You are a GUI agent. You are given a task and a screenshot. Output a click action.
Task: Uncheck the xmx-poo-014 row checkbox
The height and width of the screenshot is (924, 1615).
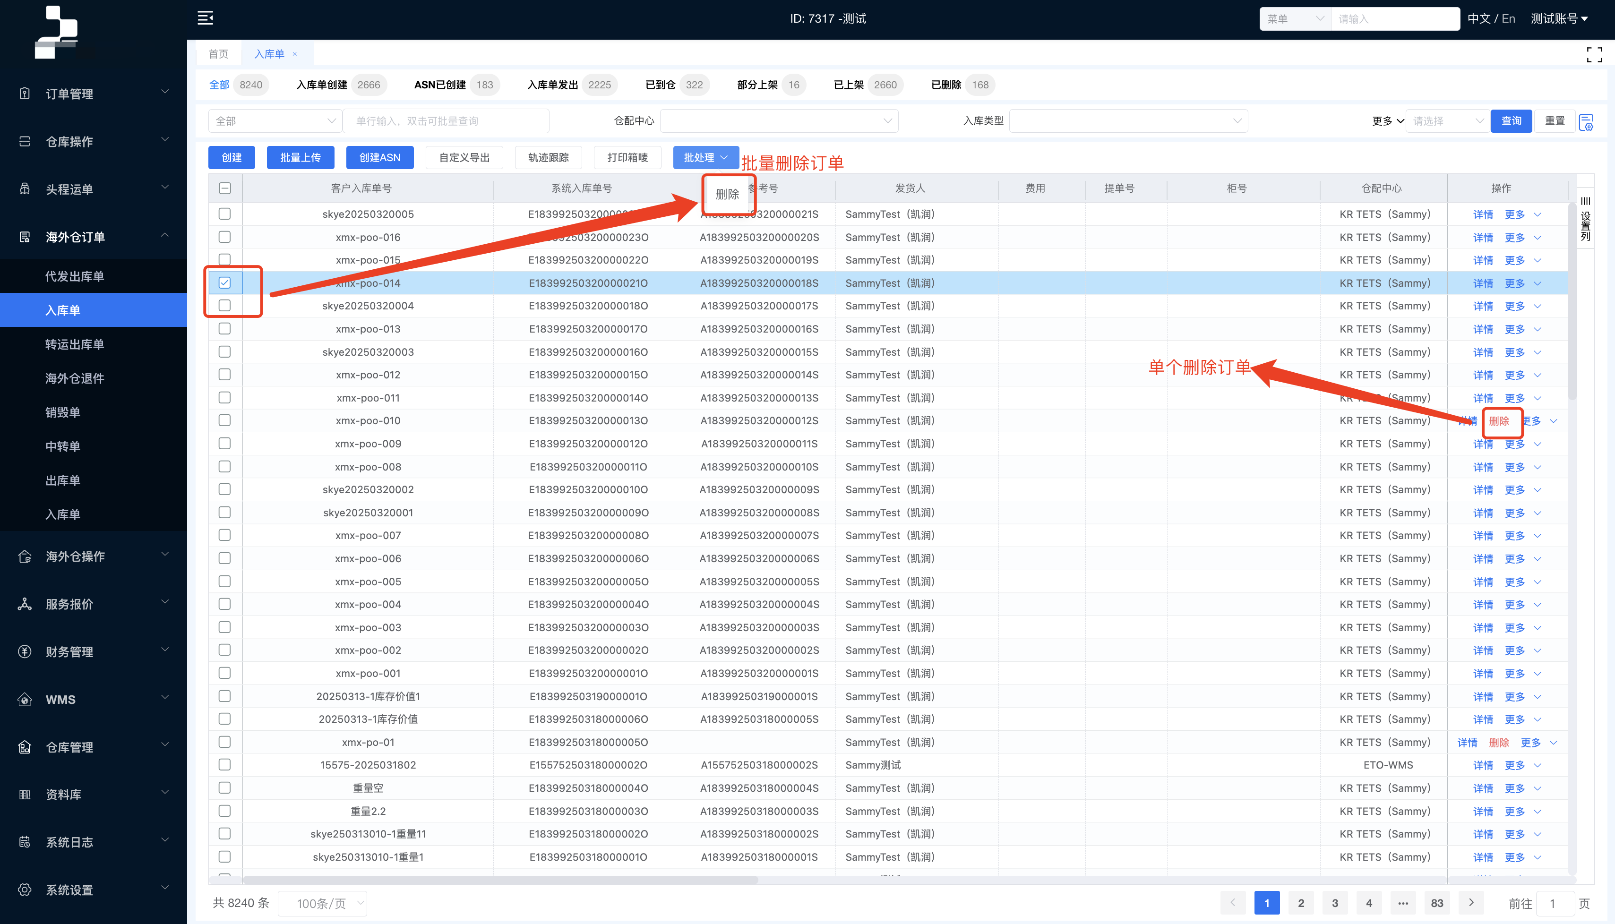coord(224,282)
